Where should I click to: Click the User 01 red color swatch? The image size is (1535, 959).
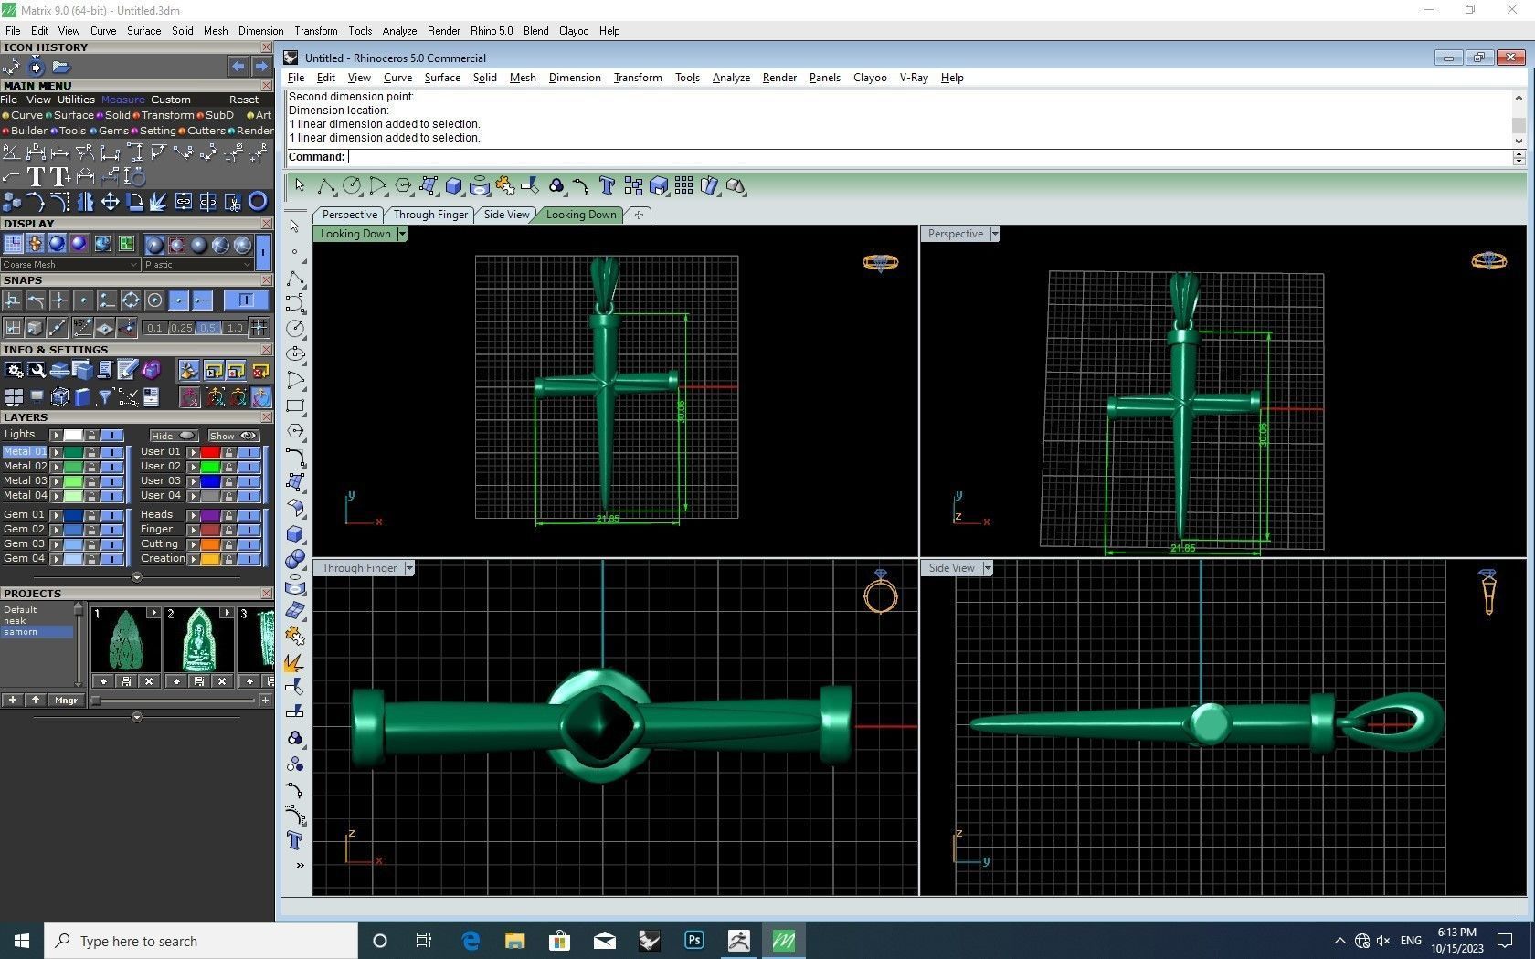(210, 452)
